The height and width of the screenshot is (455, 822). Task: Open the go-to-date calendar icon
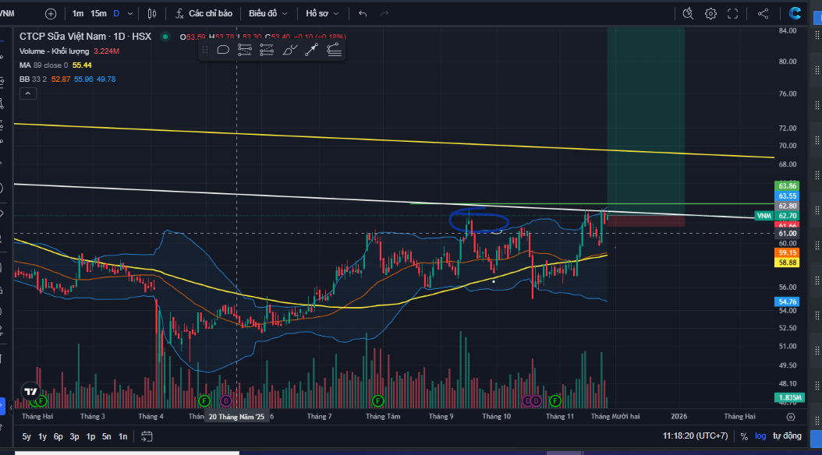pyautogui.click(x=147, y=436)
